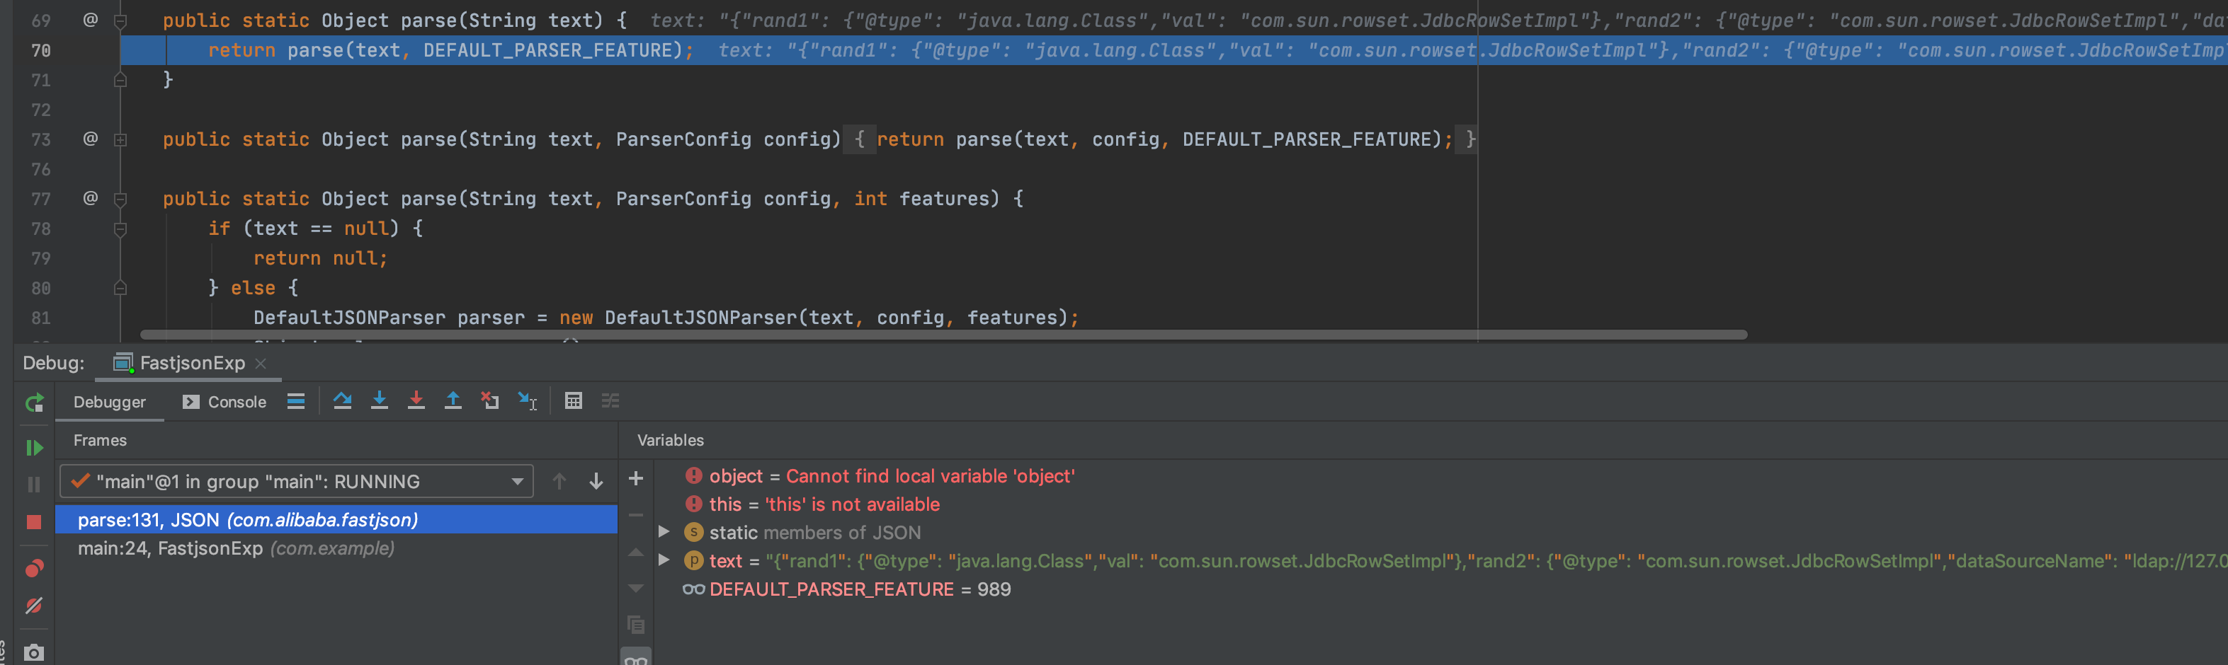Viewport: 2228px width, 665px height.
Task: Click line number 81 in the gutter
Action: tap(40, 318)
